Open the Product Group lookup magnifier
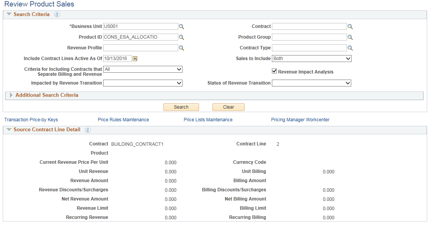 coord(350,37)
